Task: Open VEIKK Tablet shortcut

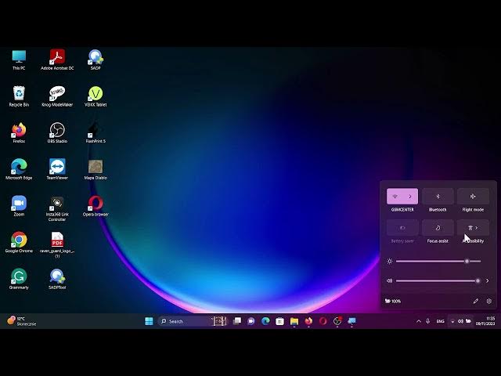Action: click(x=96, y=96)
